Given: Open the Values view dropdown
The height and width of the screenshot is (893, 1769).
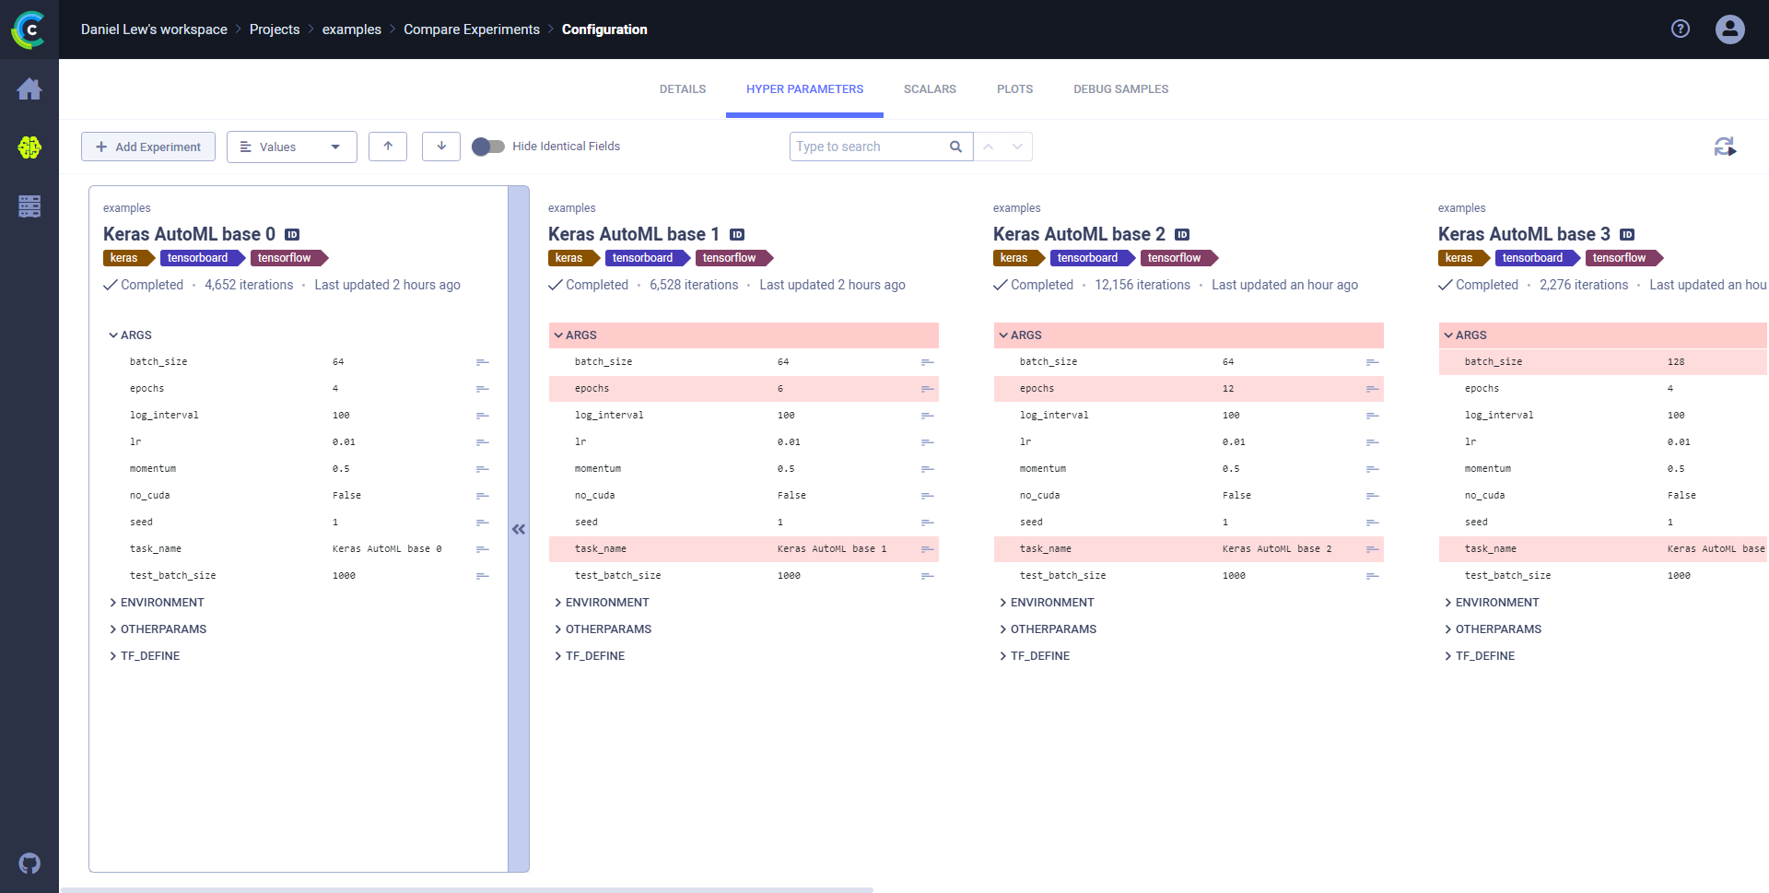Looking at the screenshot, I should [x=291, y=147].
